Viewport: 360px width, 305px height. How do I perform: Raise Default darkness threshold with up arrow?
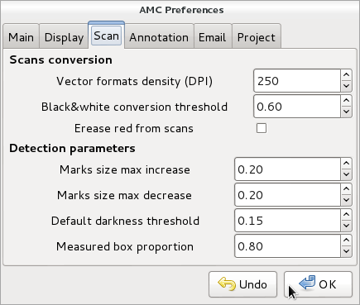346,215
